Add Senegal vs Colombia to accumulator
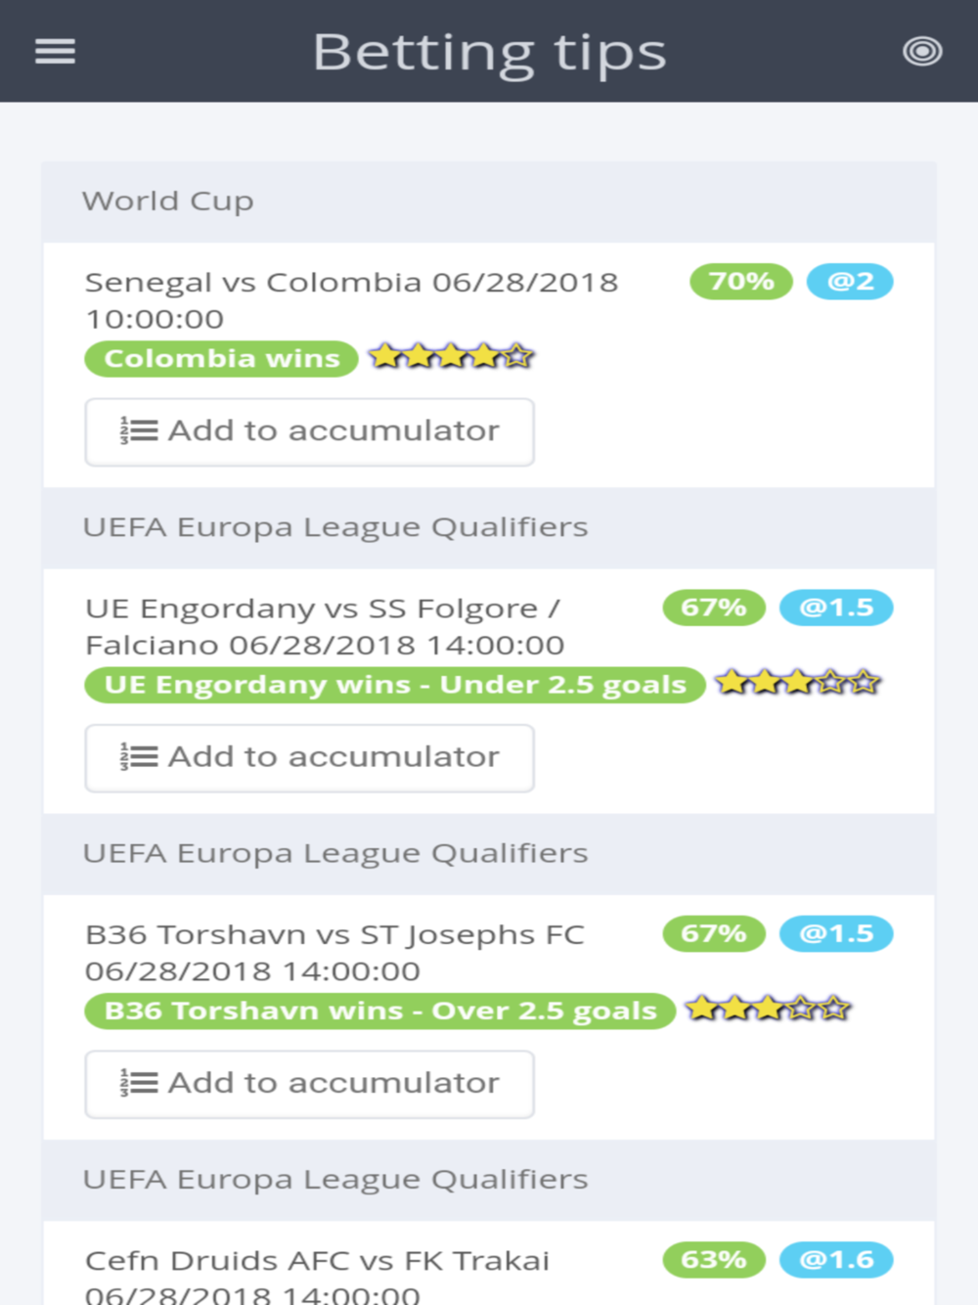 (310, 431)
